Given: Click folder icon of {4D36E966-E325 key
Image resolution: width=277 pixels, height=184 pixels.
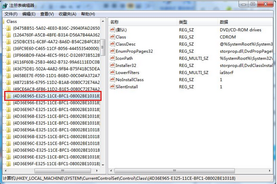Looking at the screenshot, I should (8, 103).
